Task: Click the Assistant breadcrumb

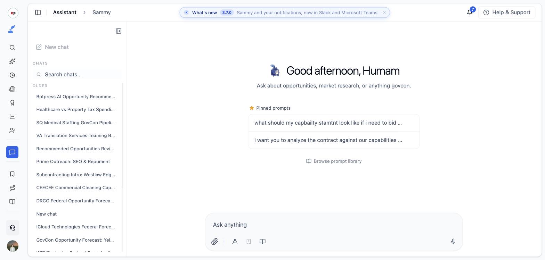Action: 65,12
